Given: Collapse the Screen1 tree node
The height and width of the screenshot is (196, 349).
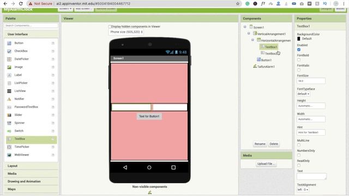Looking at the screenshot, I should point(245,27).
